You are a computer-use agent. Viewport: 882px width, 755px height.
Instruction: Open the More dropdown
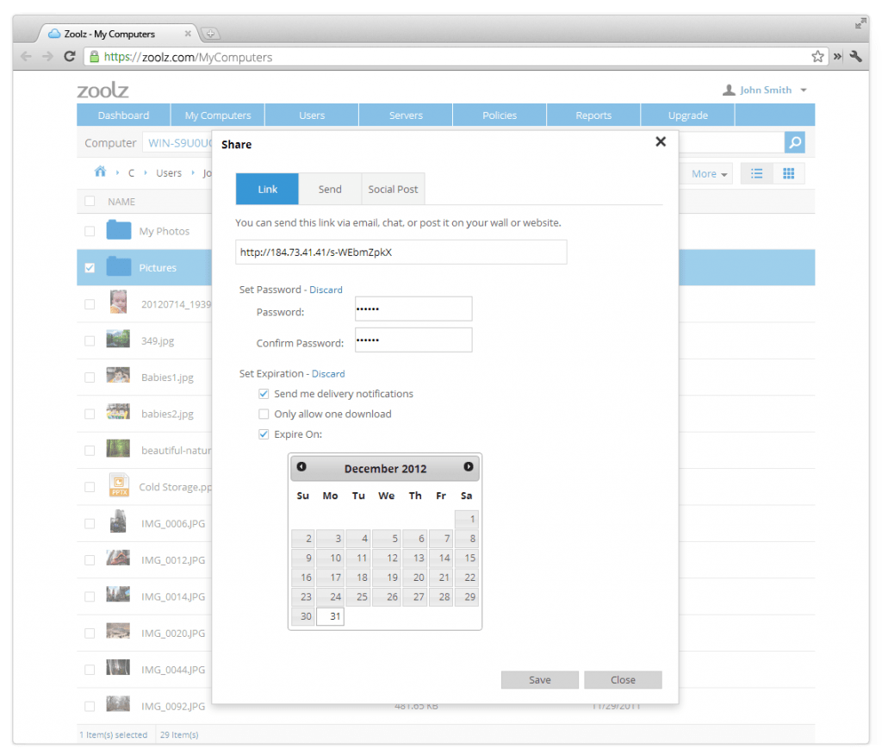[706, 173]
